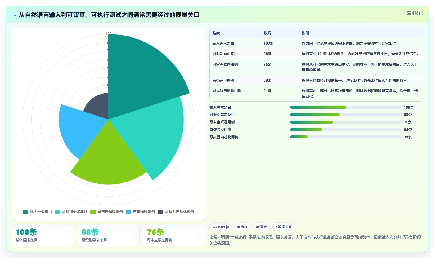Click the 维度 column header
This screenshot has width=435, height=258.
pyautogui.click(x=216, y=33)
